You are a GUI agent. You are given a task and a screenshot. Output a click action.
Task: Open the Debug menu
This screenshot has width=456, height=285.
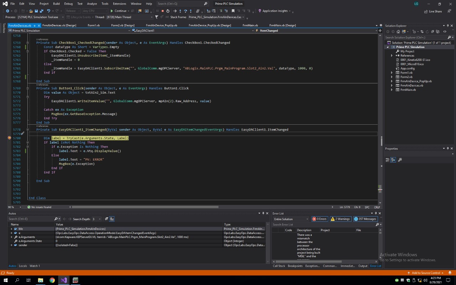[68, 4]
